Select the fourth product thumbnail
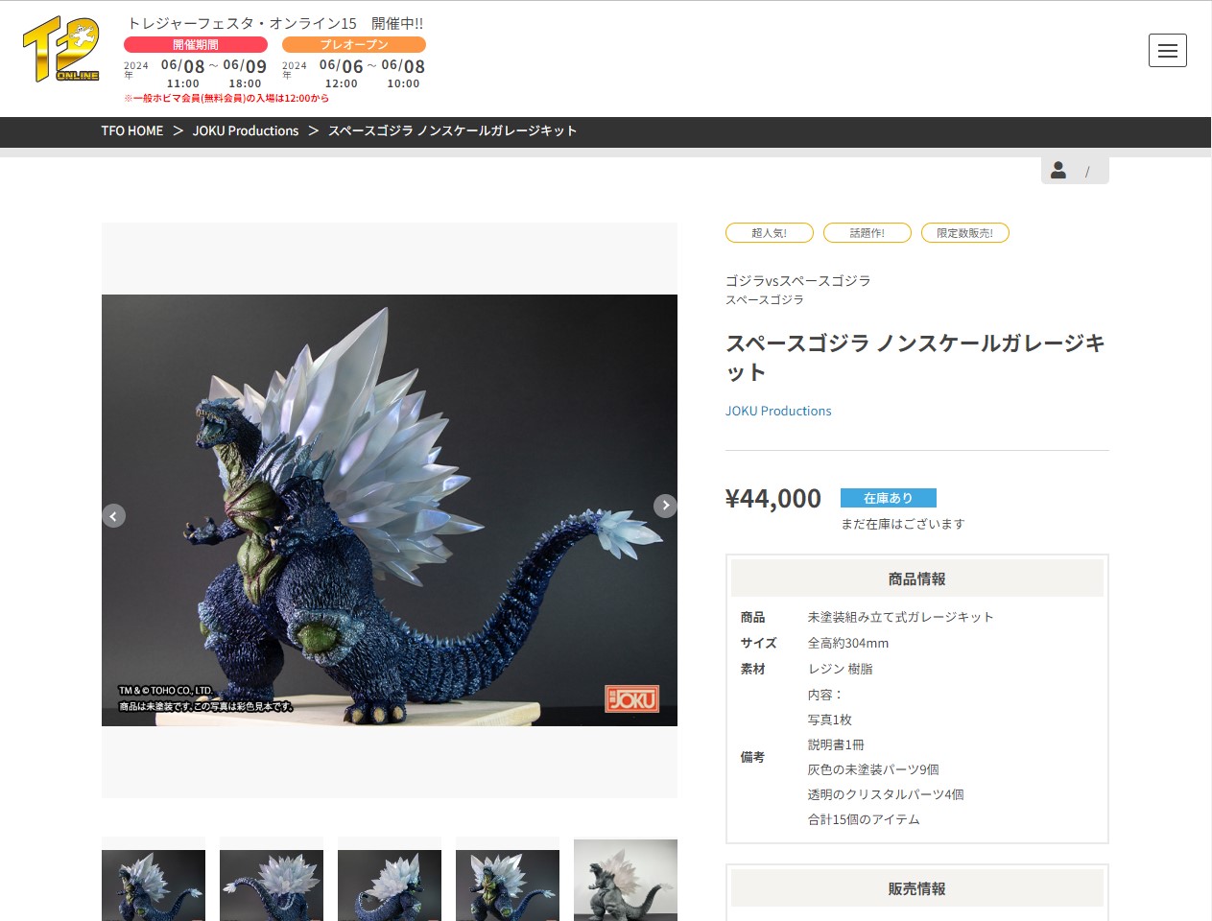 click(x=508, y=879)
